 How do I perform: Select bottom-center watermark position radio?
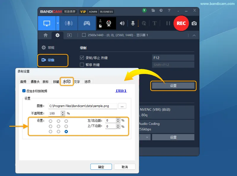(58, 132)
